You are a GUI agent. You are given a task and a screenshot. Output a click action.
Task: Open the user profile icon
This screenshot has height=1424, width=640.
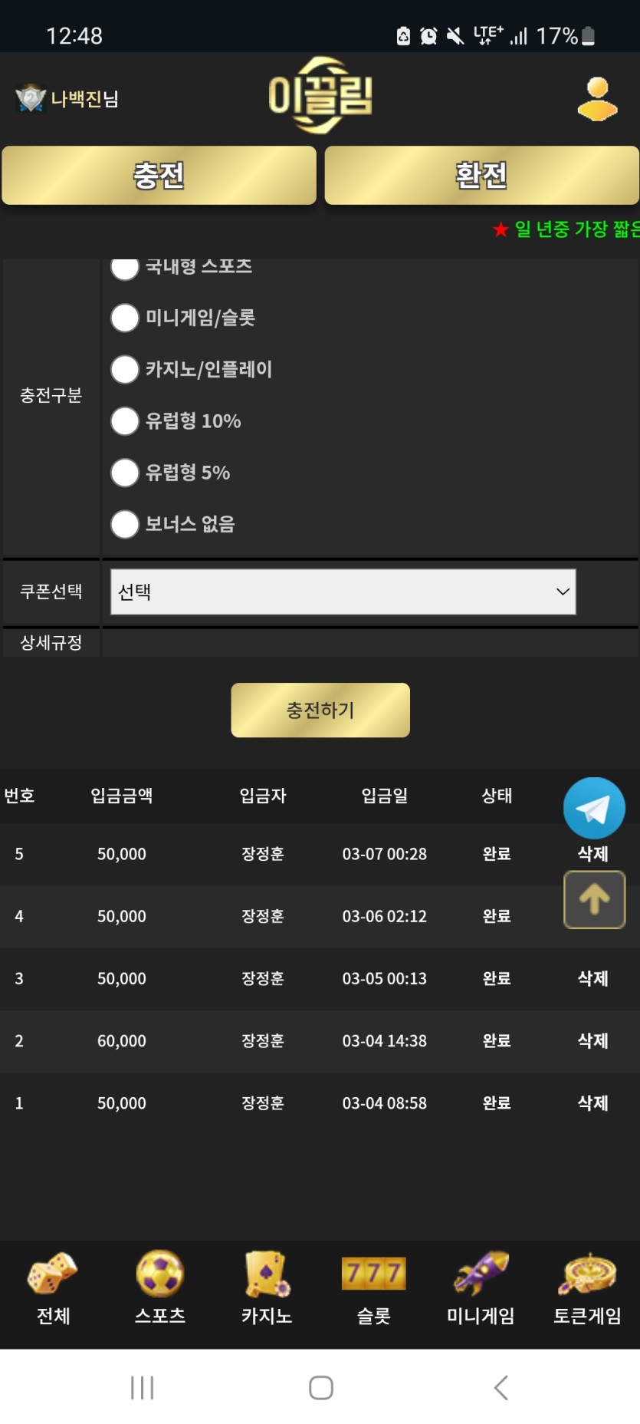(597, 99)
